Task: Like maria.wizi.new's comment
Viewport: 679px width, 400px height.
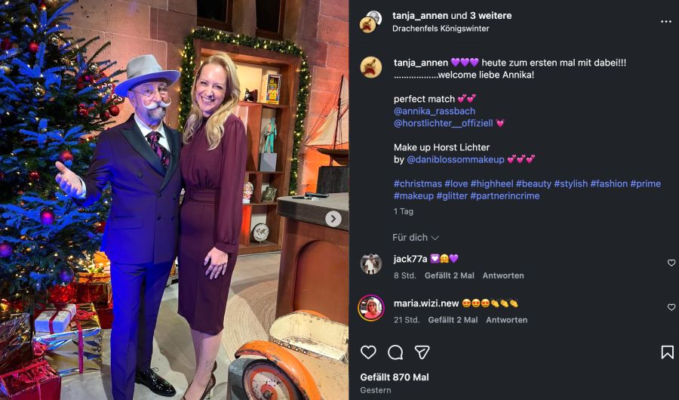Action: (x=671, y=307)
